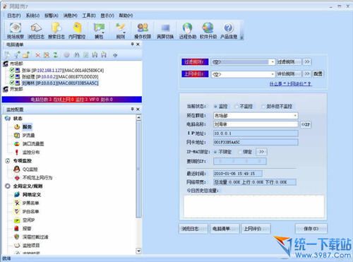Click the red X delete icon in computer list toolbar

pos(37,55)
